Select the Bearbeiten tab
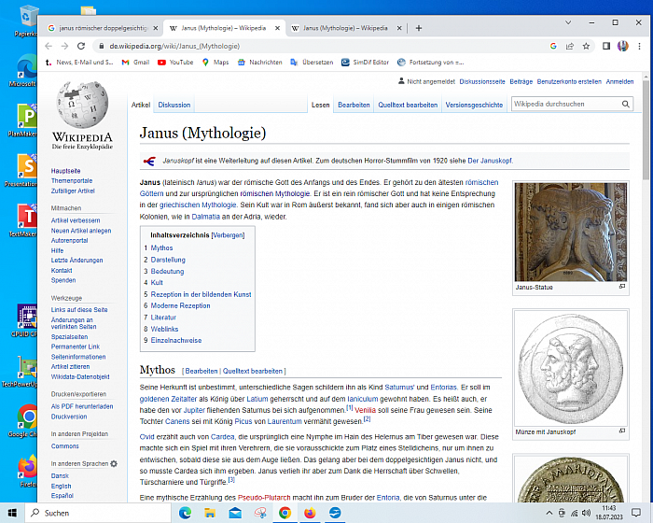Viewport: 653px width, 523px height. pos(354,106)
